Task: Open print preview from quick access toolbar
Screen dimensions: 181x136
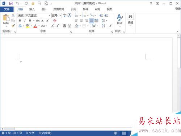Action: [46, 3]
